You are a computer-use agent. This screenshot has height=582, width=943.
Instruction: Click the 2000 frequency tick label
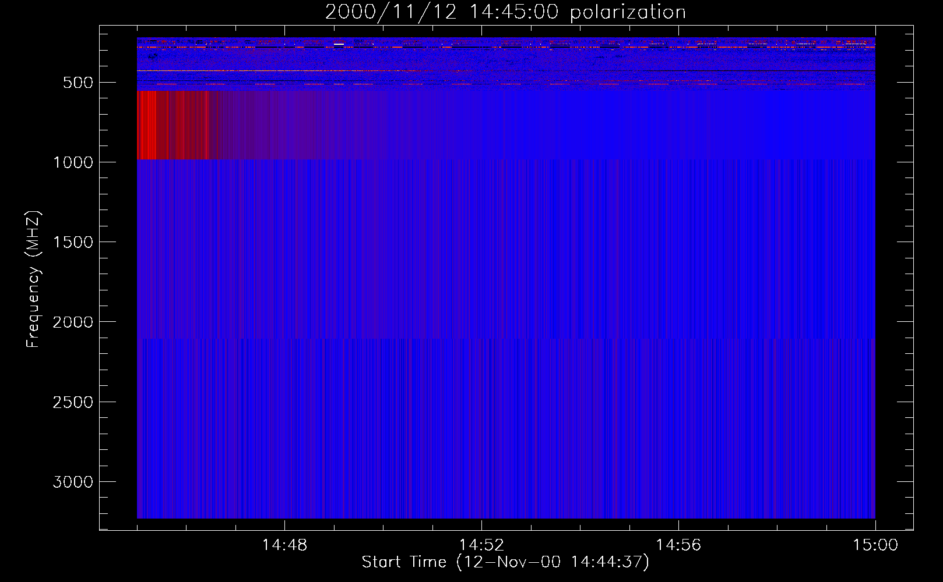pyautogui.click(x=73, y=322)
